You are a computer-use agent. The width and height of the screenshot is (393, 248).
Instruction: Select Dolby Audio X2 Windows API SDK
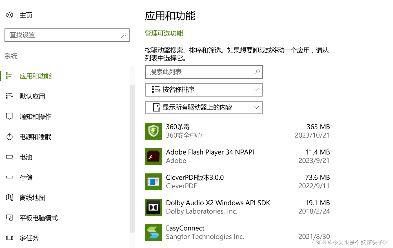pyautogui.click(x=218, y=203)
